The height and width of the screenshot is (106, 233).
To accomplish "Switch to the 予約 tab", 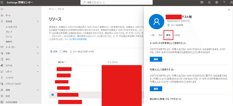I will pos(160,35).
